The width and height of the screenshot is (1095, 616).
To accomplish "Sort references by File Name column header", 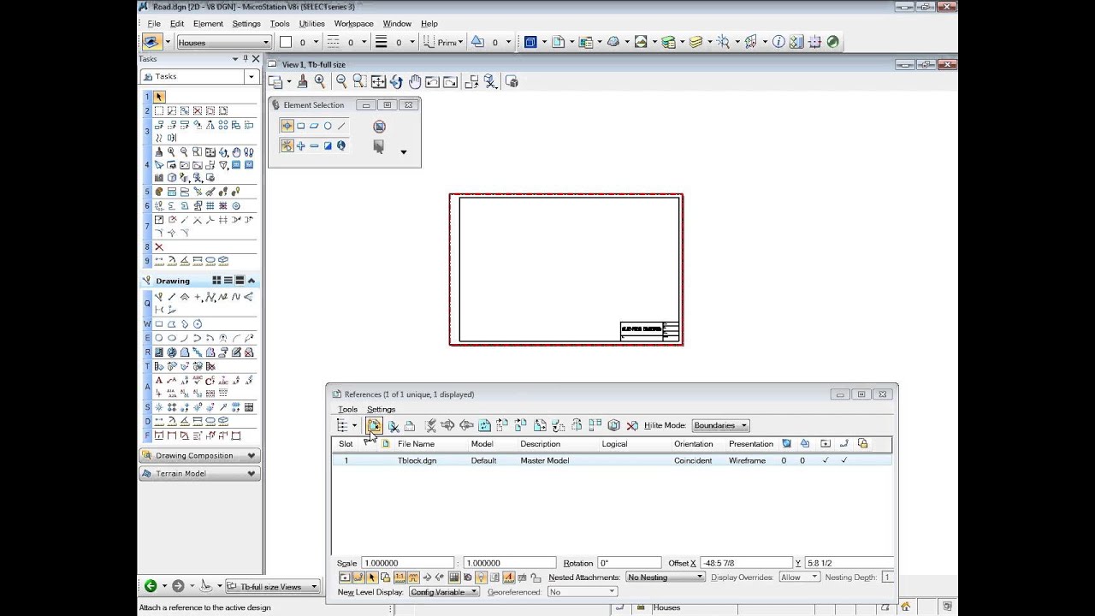I will (416, 444).
